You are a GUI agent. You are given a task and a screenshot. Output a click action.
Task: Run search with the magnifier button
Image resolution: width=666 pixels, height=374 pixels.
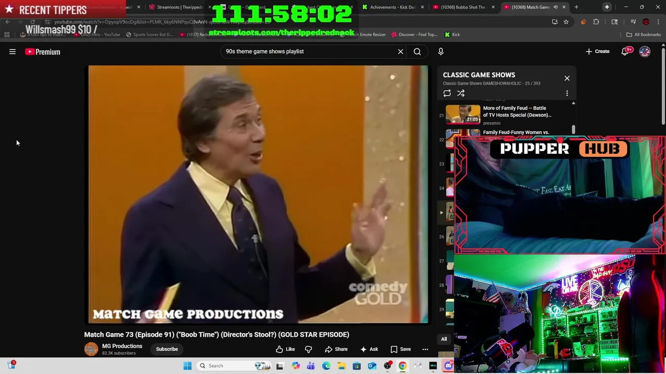[417, 51]
